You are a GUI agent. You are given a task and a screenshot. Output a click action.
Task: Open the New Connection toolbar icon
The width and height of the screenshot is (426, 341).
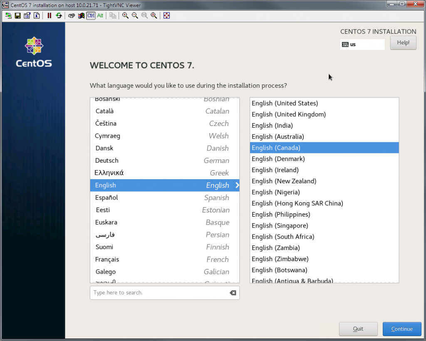8,15
